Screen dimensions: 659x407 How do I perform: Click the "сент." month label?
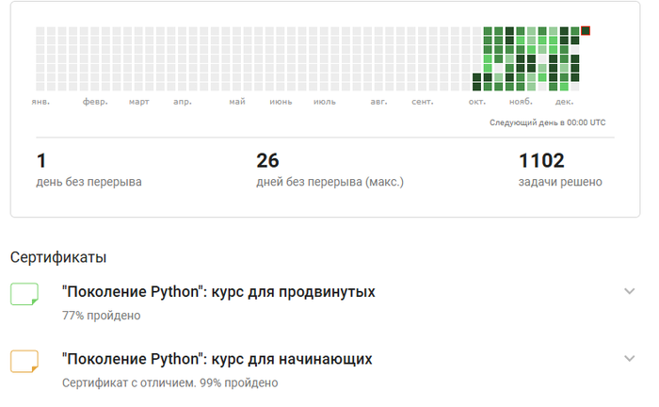click(423, 102)
